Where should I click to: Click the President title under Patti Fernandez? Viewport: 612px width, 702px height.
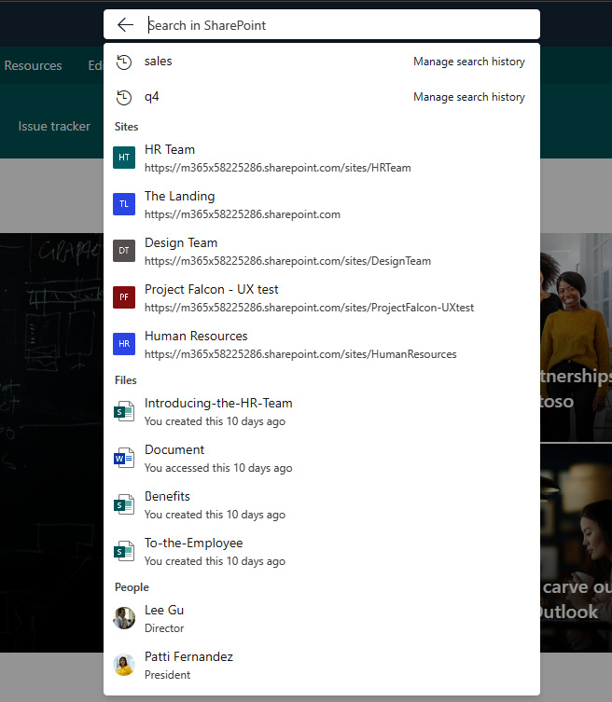pos(167,675)
